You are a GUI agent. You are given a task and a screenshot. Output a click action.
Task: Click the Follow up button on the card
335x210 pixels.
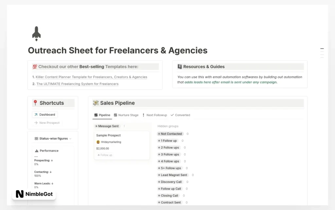(x=105, y=155)
